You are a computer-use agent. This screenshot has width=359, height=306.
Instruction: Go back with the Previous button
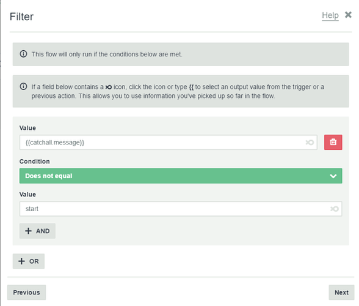(27, 293)
